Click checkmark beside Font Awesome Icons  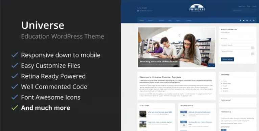(15, 97)
